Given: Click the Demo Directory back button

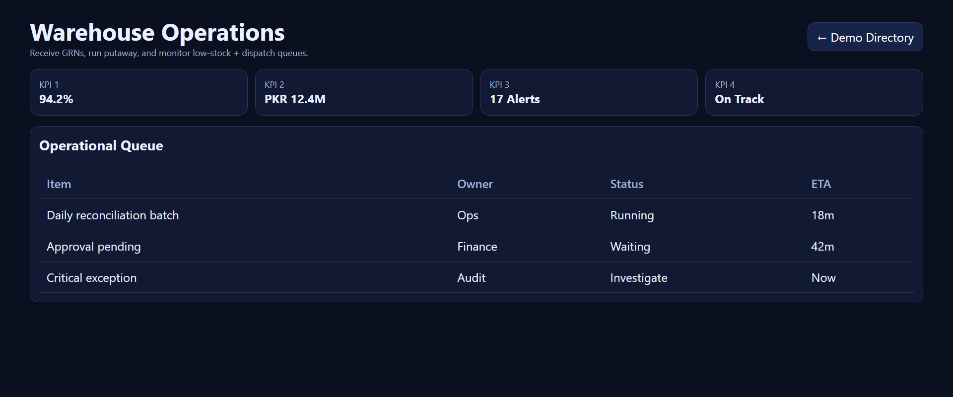Looking at the screenshot, I should [865, 37].
